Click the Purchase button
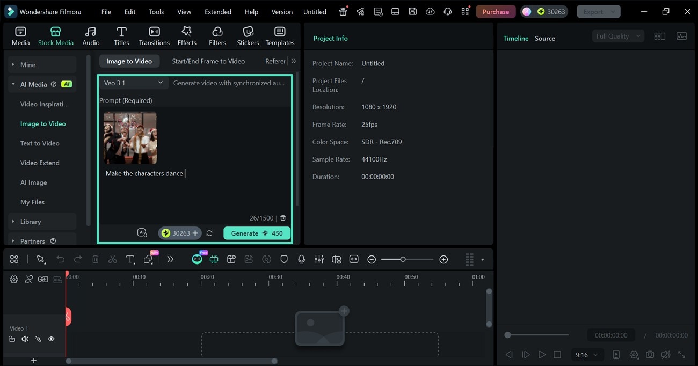The height and width of the screenshot is (366, 698). 495,11
